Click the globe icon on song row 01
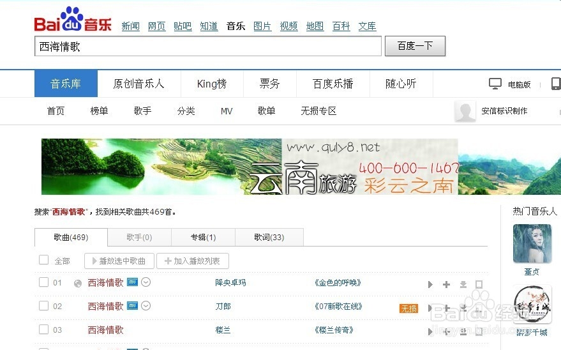 (x=78, y=284)
